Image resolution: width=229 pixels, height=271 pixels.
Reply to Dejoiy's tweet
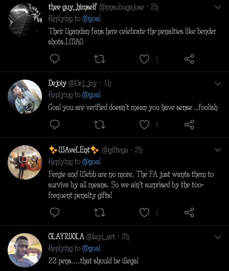pyautogui.click(x=55, y=125)
